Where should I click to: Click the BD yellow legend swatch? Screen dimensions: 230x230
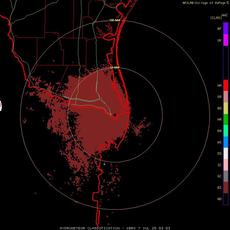[x=226, y=108]
